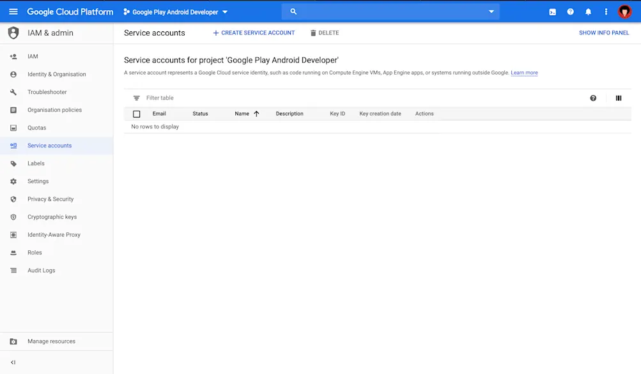Click the filter icon beside Filter table
641x374 pixels.
tap(137, 98)
